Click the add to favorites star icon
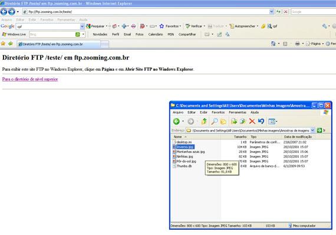Image resolution: width=336 pixels, height=235 pixels. tap(11, 44)
